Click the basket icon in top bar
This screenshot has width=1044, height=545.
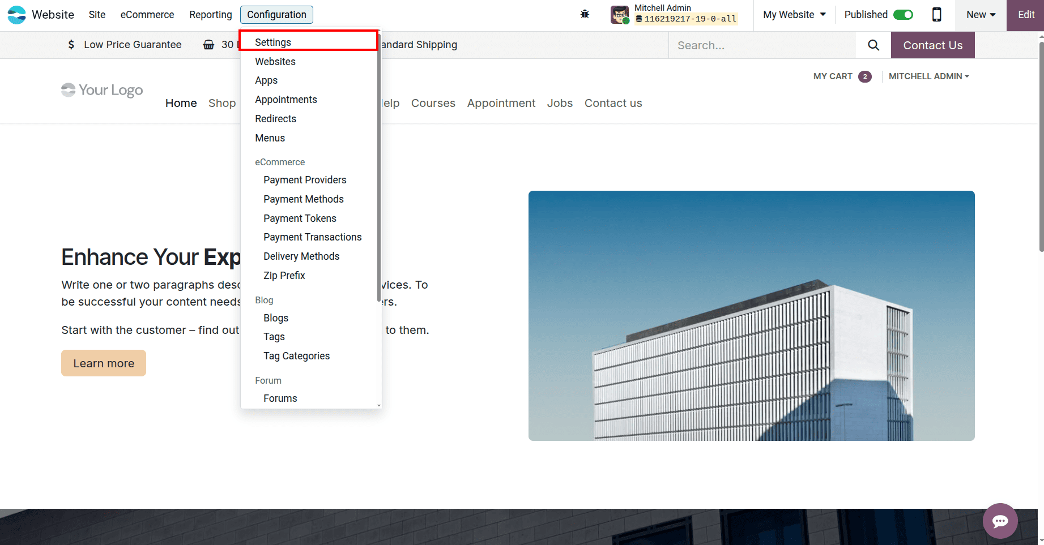pos(208,45)
